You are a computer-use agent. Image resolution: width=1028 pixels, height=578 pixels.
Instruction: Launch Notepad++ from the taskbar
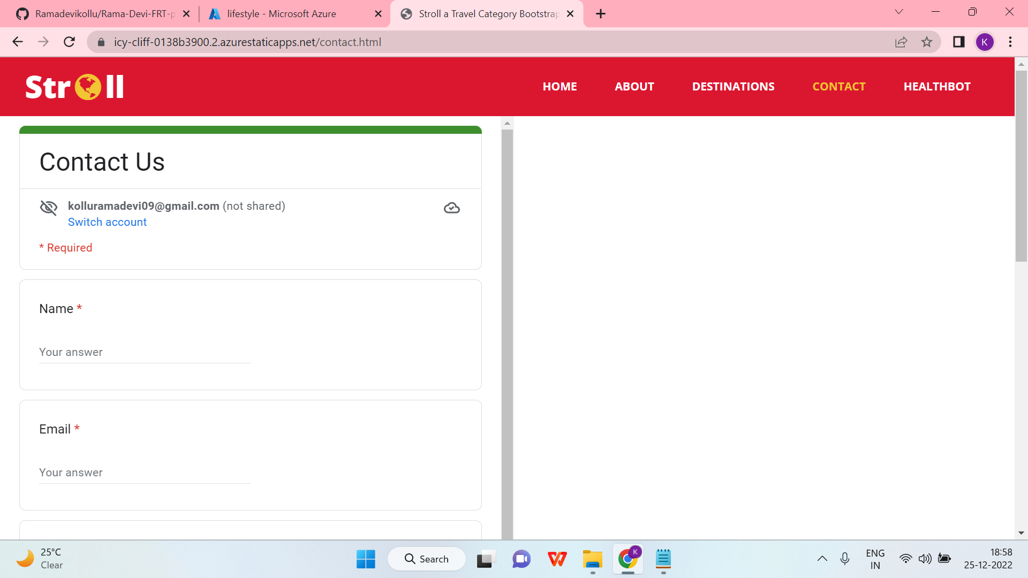click(x=663, y=560)
